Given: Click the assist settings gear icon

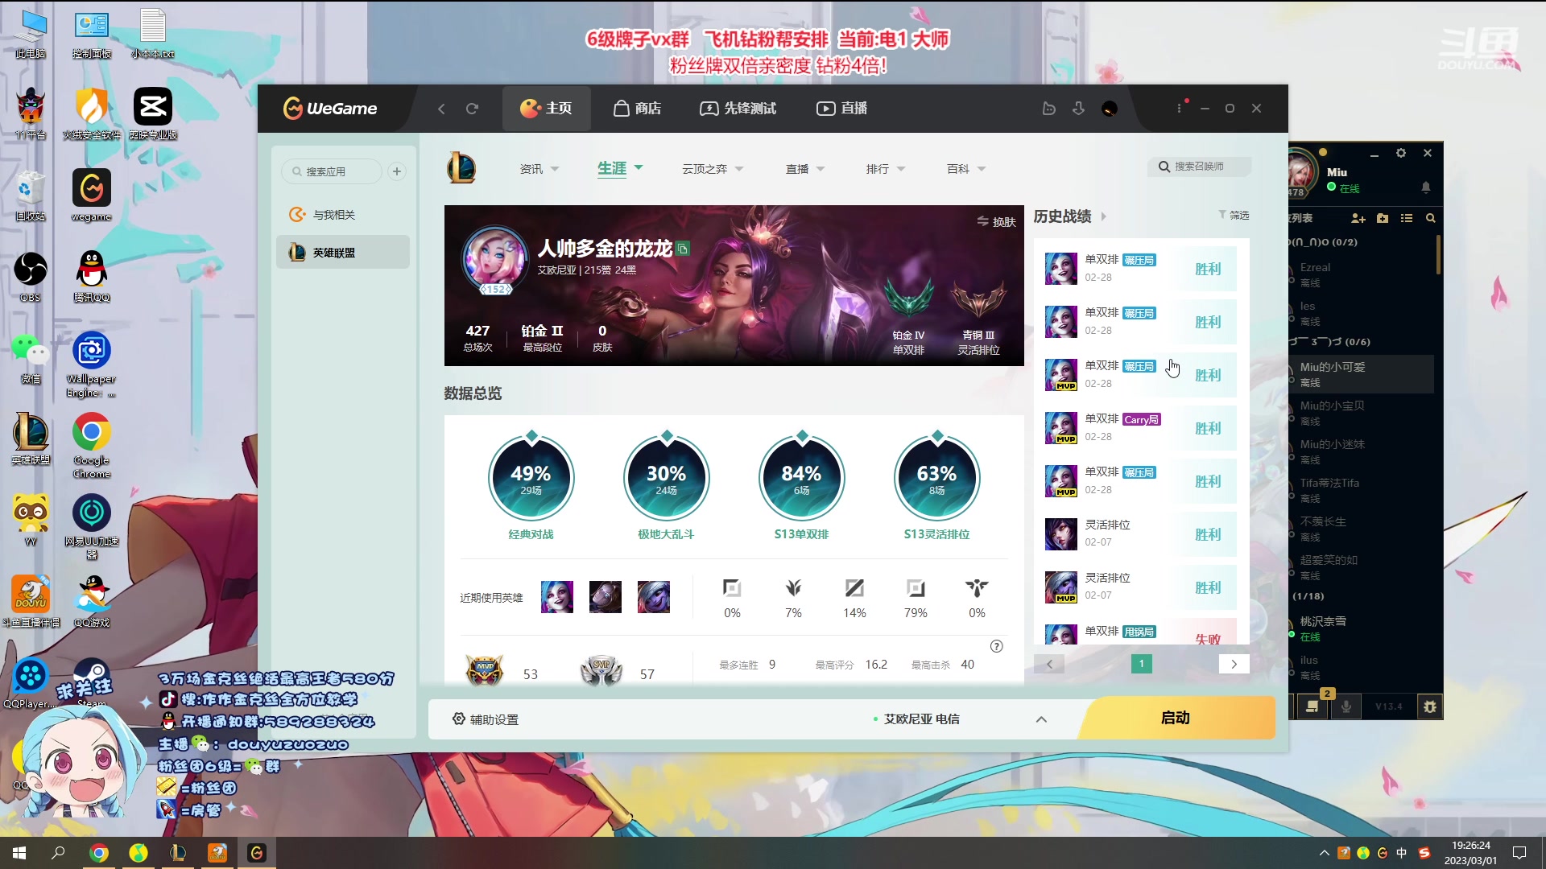Looking at the screenshot, I should click(459, 719).
